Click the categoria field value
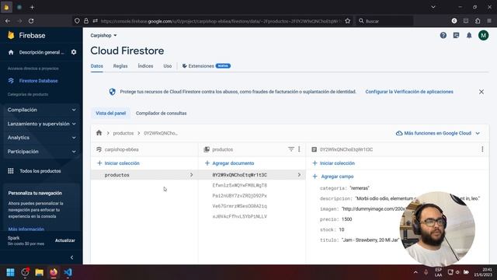This screenshot has height=280, width=497. (x=360, y=188)
